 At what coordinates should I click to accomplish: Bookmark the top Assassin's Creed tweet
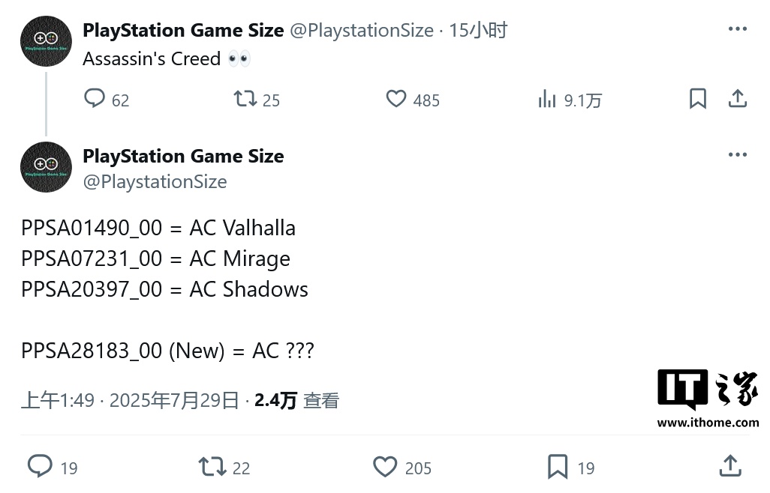698,99
